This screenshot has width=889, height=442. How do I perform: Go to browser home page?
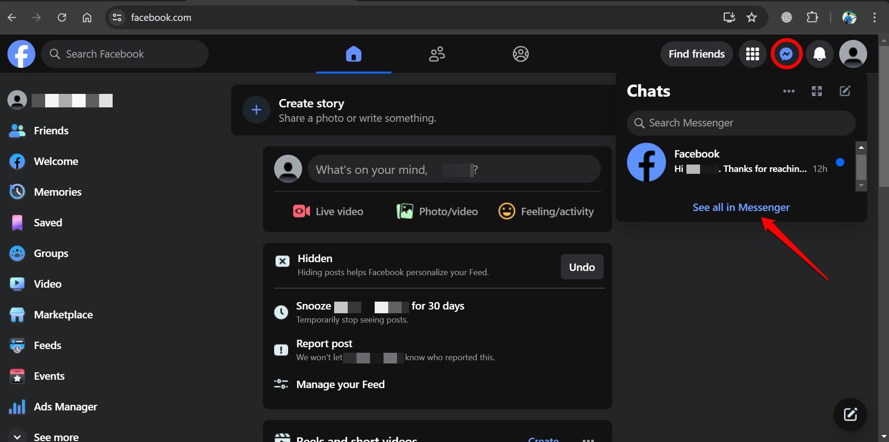click(x=87, y=18)
